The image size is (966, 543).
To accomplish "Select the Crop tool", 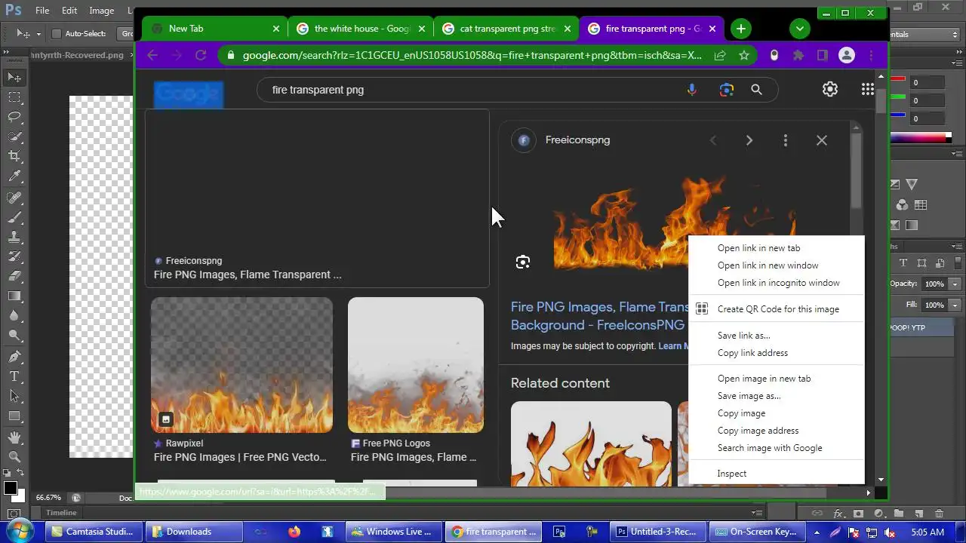I will pyautogui.click(x=14, y=156).
